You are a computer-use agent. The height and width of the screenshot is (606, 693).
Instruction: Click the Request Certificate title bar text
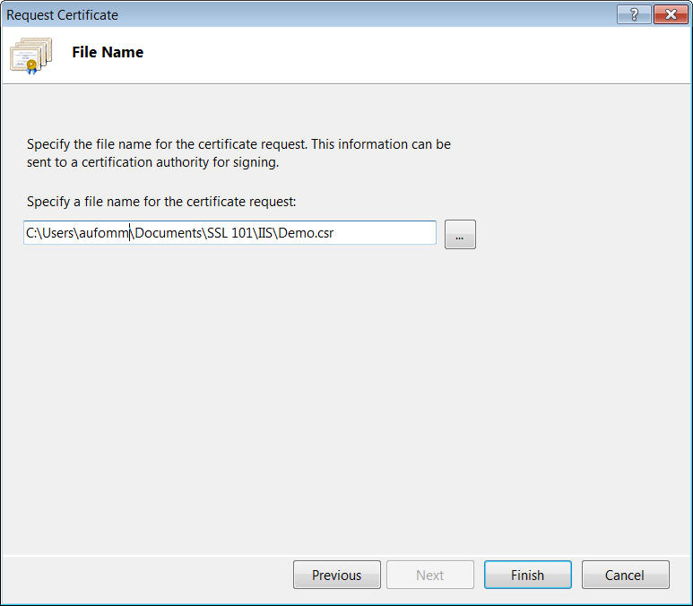[x=63, y=14]
